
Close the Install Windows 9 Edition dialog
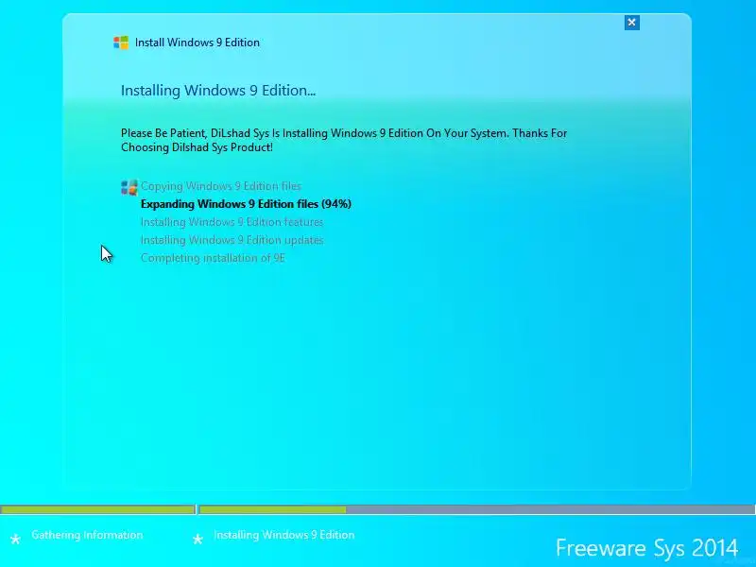pyautogui.click(x=631, y=22)
